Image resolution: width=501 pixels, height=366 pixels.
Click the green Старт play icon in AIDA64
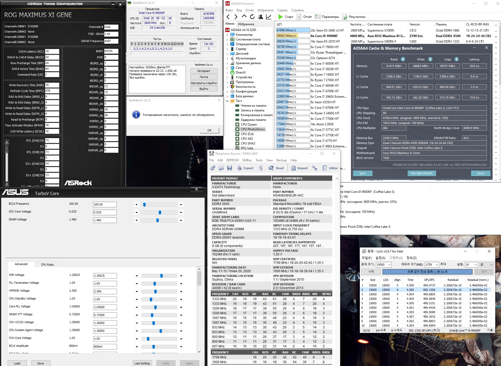coord(280,17)
